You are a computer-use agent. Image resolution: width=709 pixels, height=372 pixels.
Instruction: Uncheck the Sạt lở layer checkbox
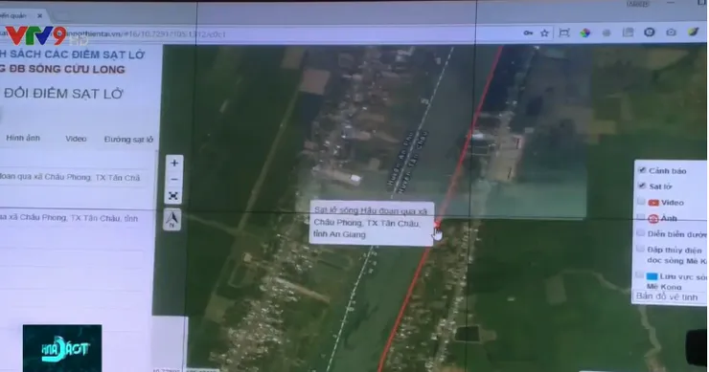pyautogui.click(x=642, y=186)
